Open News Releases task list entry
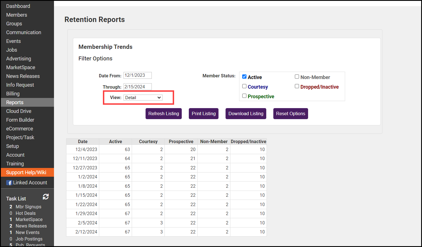Image resolution: width=422 pixels, height=247 pixels. click(x=31, y=226)
